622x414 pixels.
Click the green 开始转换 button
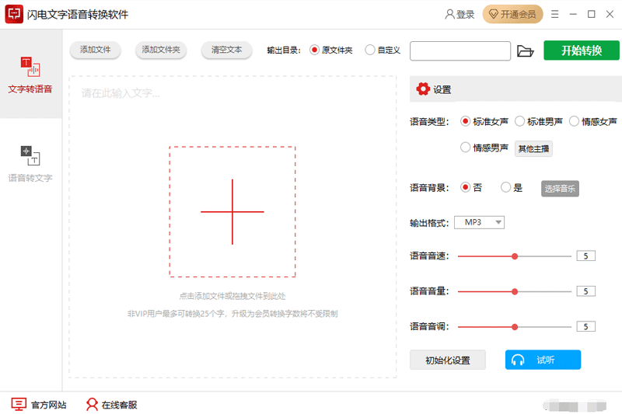[x=582, y=50]
